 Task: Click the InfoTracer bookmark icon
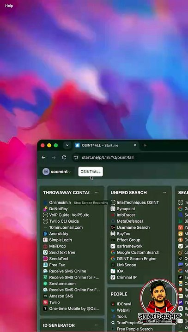point(113,215)
